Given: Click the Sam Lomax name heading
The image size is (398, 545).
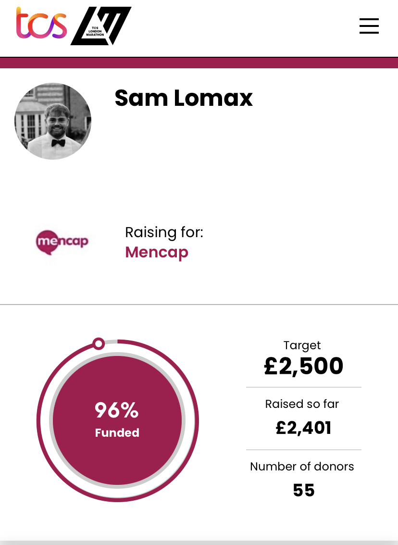Looking at the screenshot, I should [x=184, y=98].
